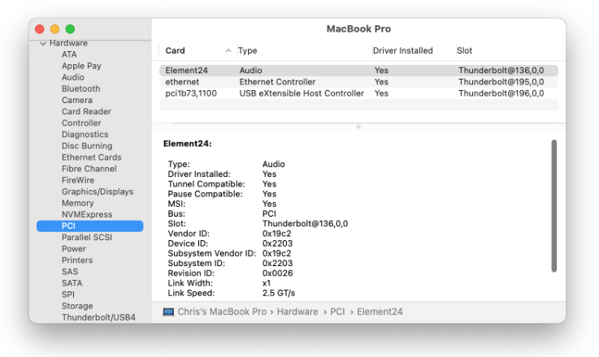Select SAS in the sidebar
This screenshot has width=599, height=357.
[70, 272]
